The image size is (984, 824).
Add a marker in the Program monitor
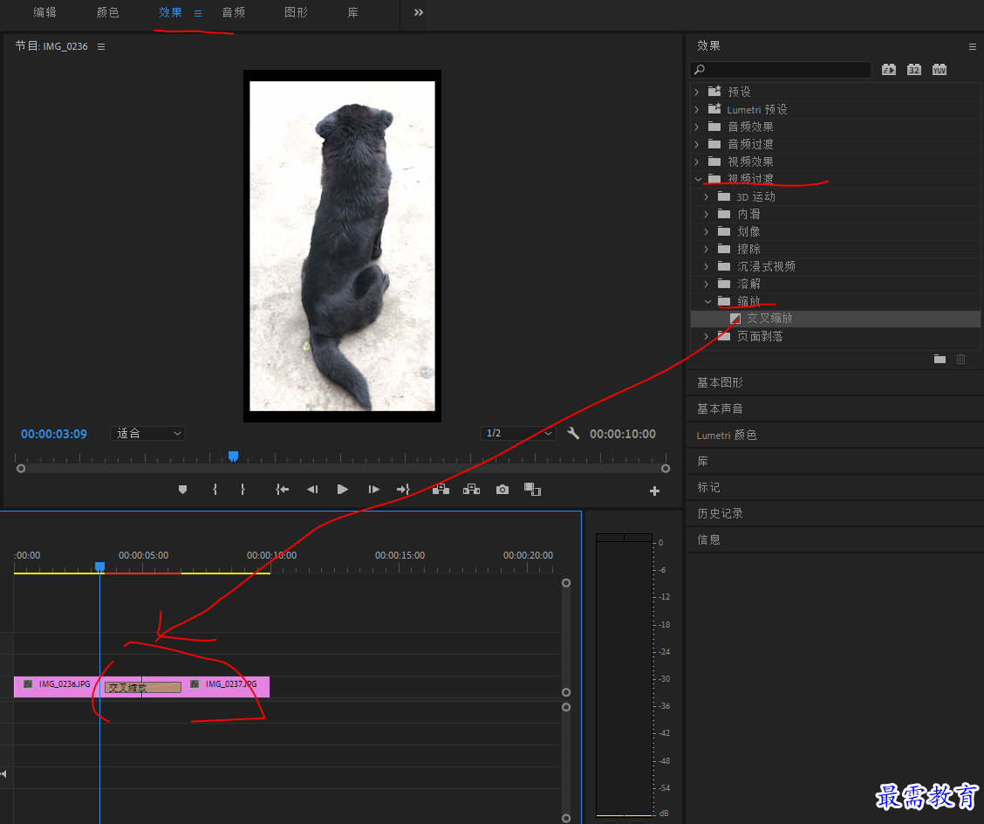pyautogui.click(x=182, y=489)
